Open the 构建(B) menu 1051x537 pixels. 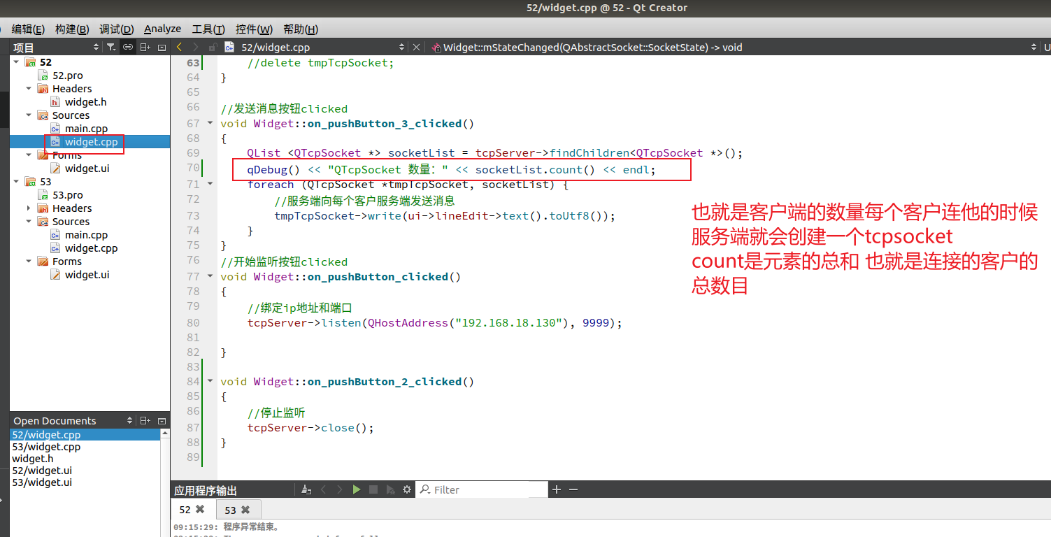pyautogui.click(x=72, y=29)
